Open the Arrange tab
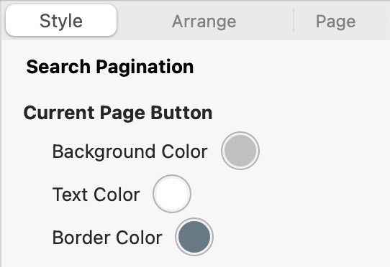This screenshot has height=267, width=390. pos(204,22)
